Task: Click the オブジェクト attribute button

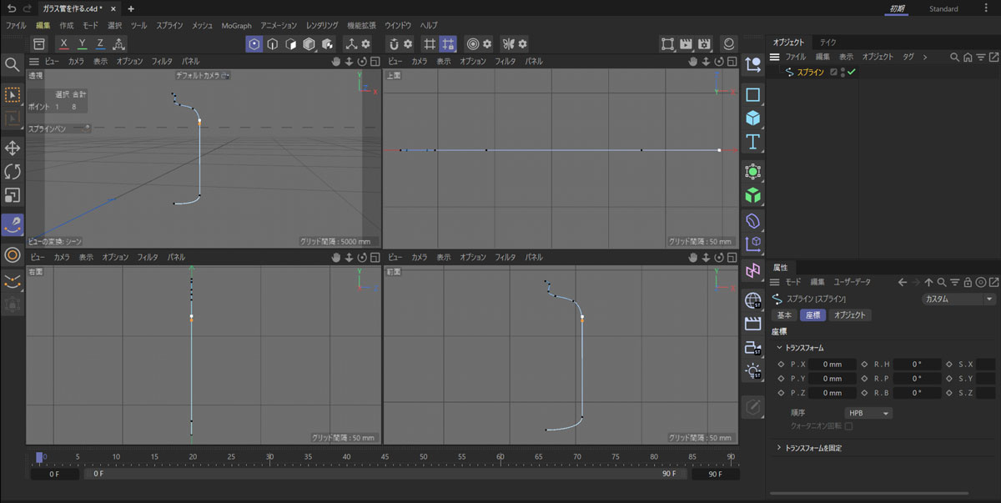Action: (x=850, y=315)
